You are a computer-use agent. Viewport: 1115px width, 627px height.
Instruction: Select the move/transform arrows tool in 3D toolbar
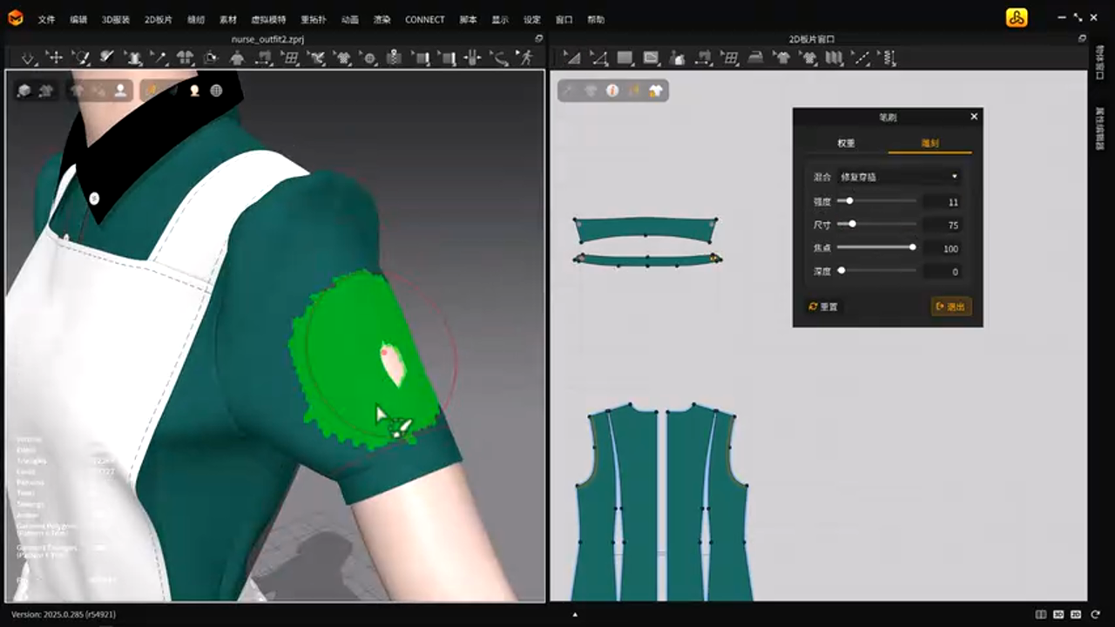click(54, 58)
